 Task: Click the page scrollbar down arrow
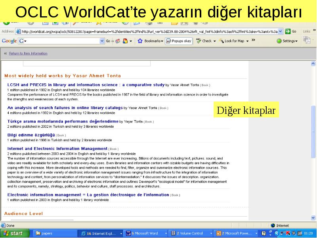coord(313,218)
